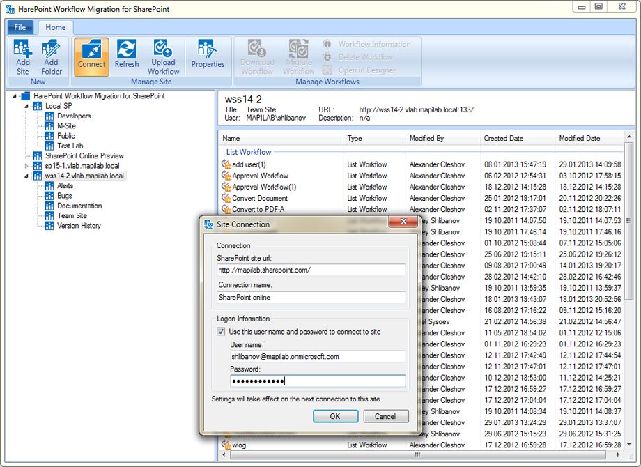Select Version History node icon
The width and height of the screenshot is (641, 467).
coord(49,226)
